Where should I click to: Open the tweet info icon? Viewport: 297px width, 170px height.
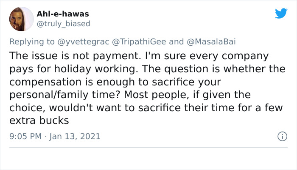(283, 136)
